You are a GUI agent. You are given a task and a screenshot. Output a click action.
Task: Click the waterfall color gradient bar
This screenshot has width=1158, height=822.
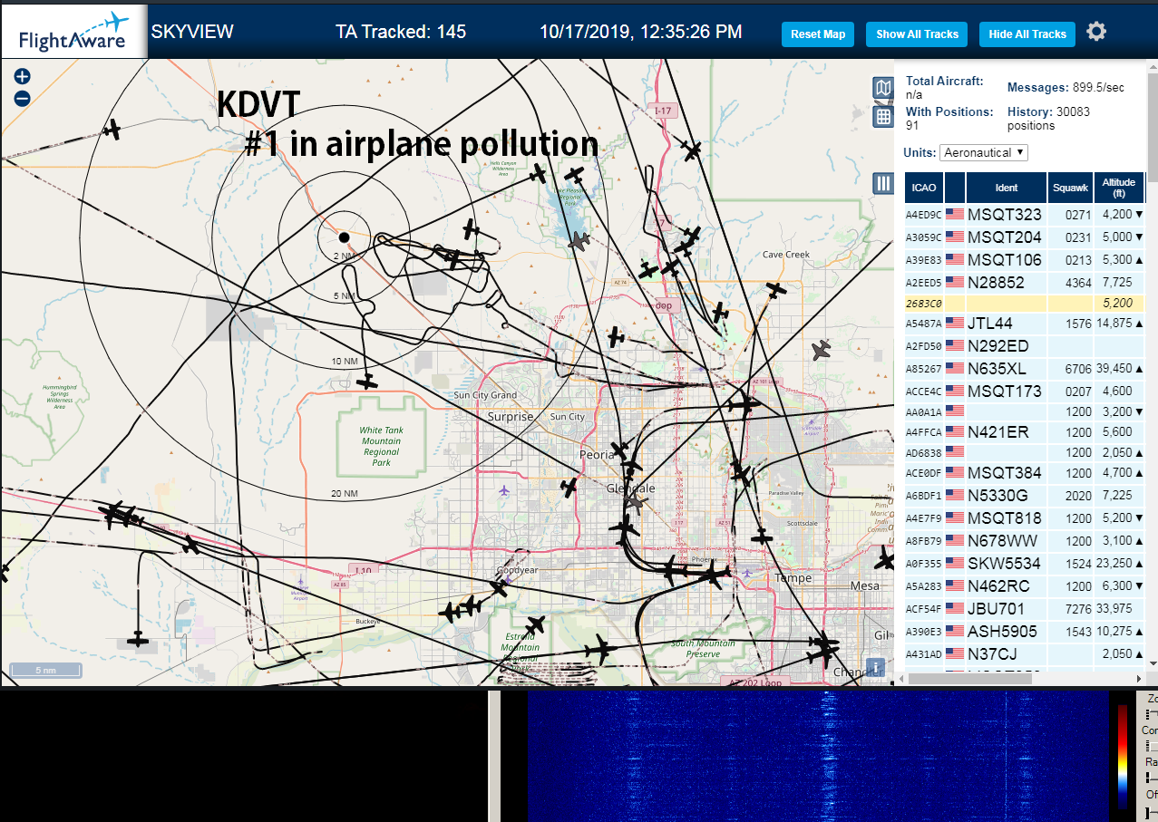tap(1123, 757)
